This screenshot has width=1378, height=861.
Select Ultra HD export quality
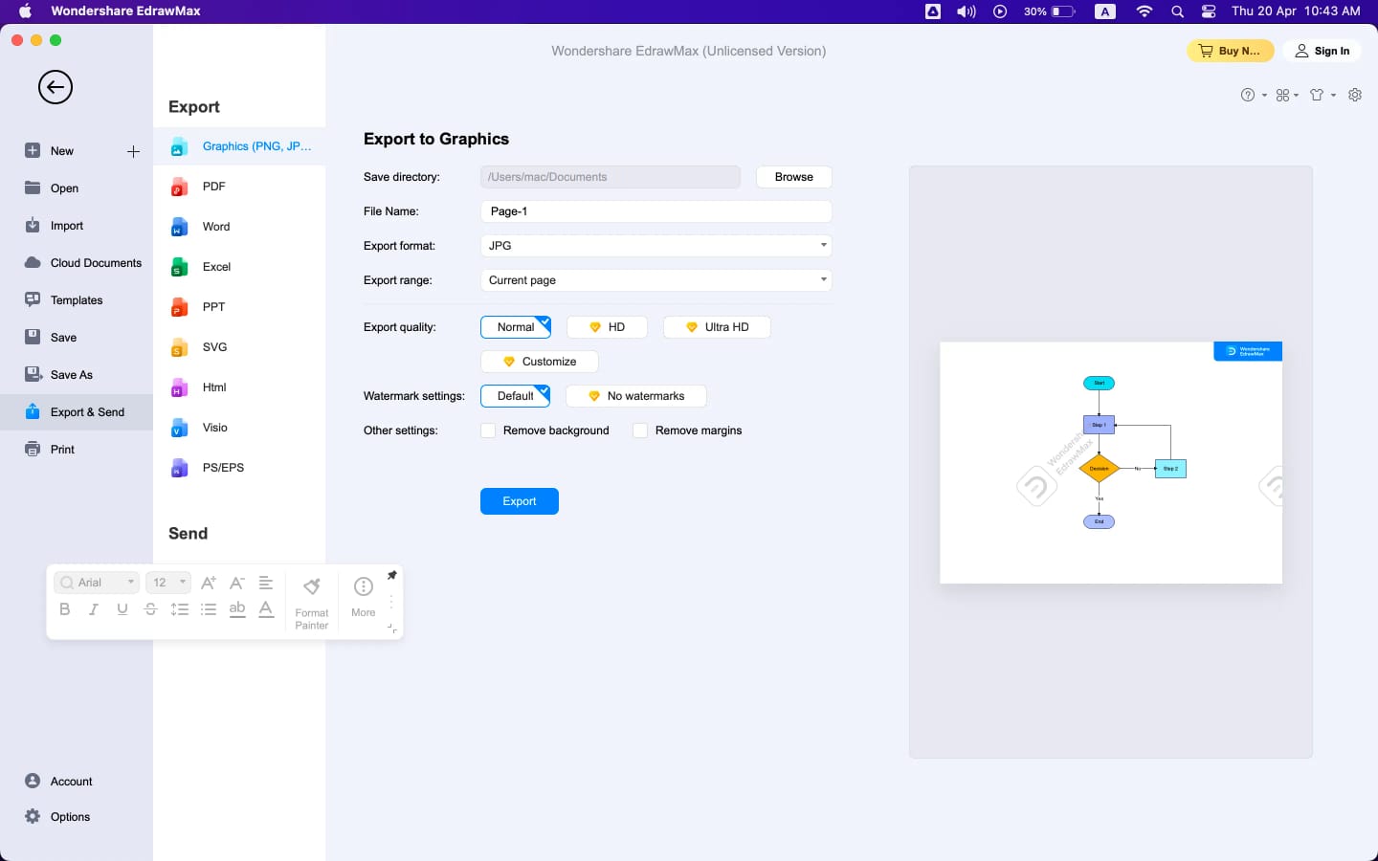717,327
